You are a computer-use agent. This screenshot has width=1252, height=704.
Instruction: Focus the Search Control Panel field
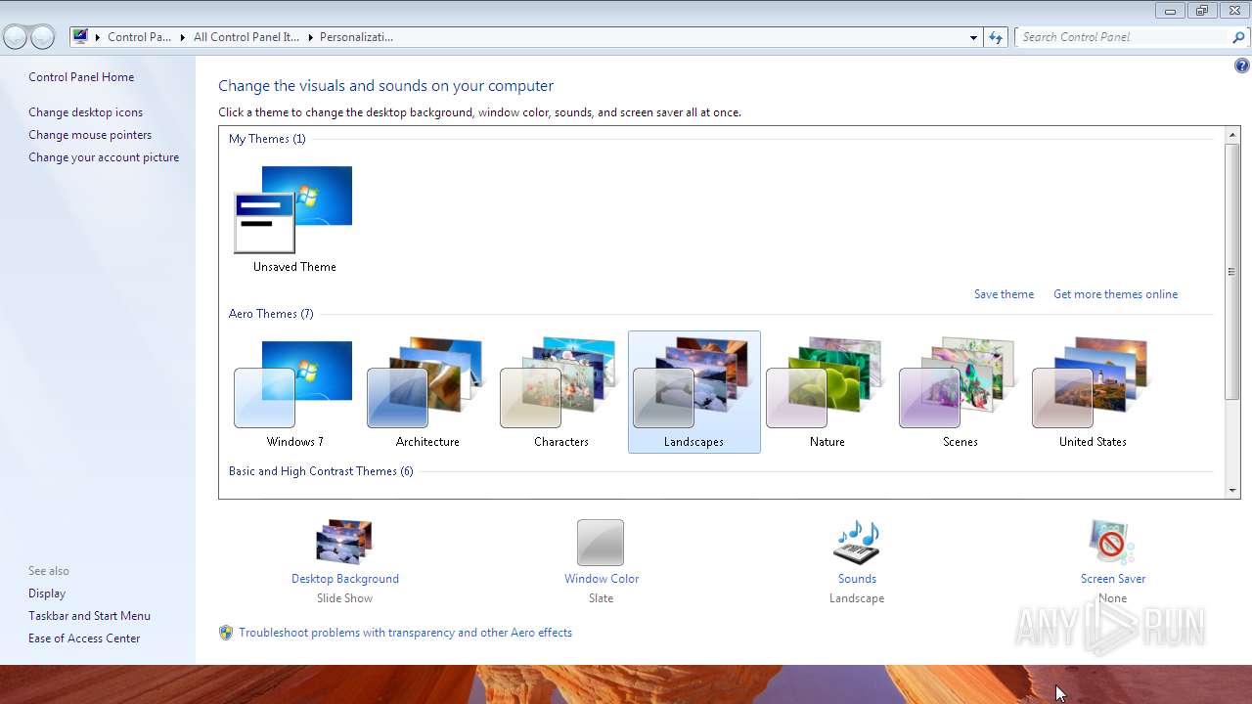(x=1123, y=37)
